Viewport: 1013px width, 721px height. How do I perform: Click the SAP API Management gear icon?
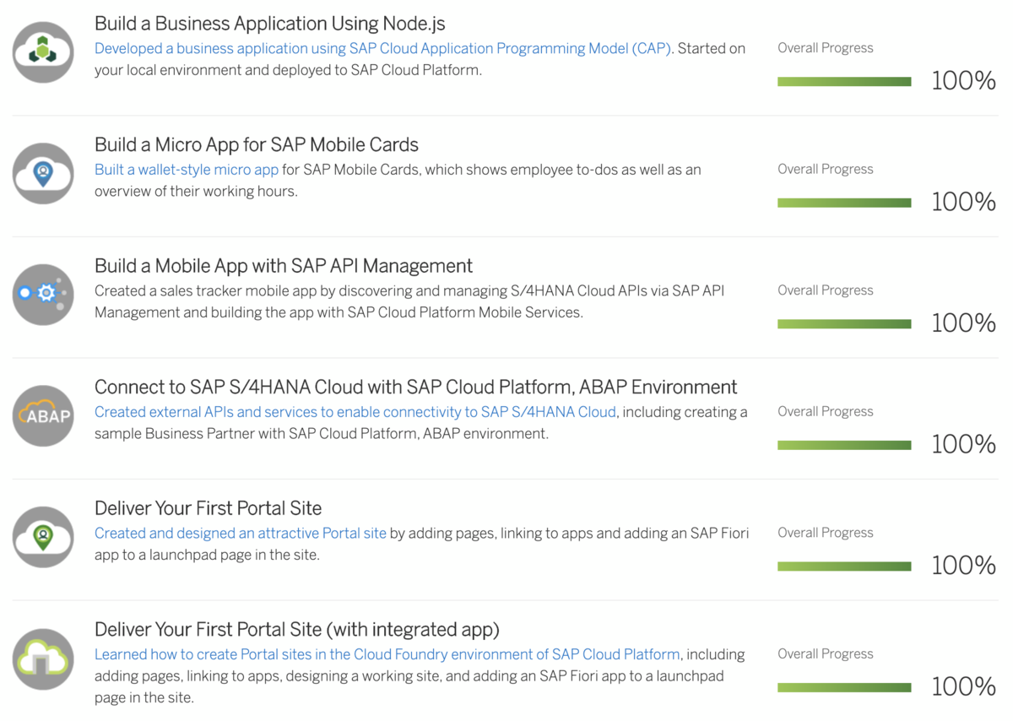tap(43, 295)
